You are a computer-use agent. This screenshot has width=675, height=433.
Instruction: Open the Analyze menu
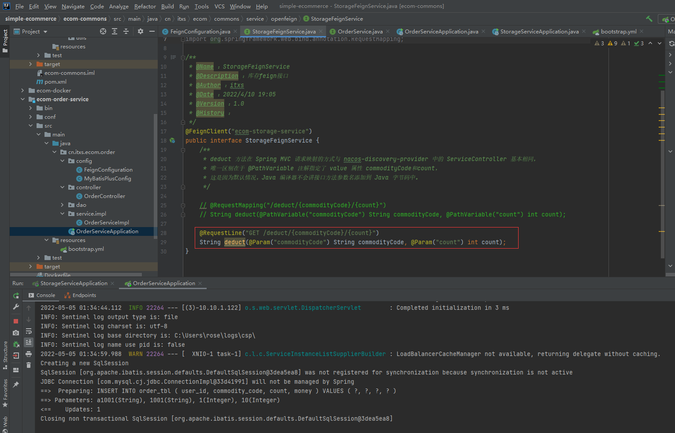(119, 6)
